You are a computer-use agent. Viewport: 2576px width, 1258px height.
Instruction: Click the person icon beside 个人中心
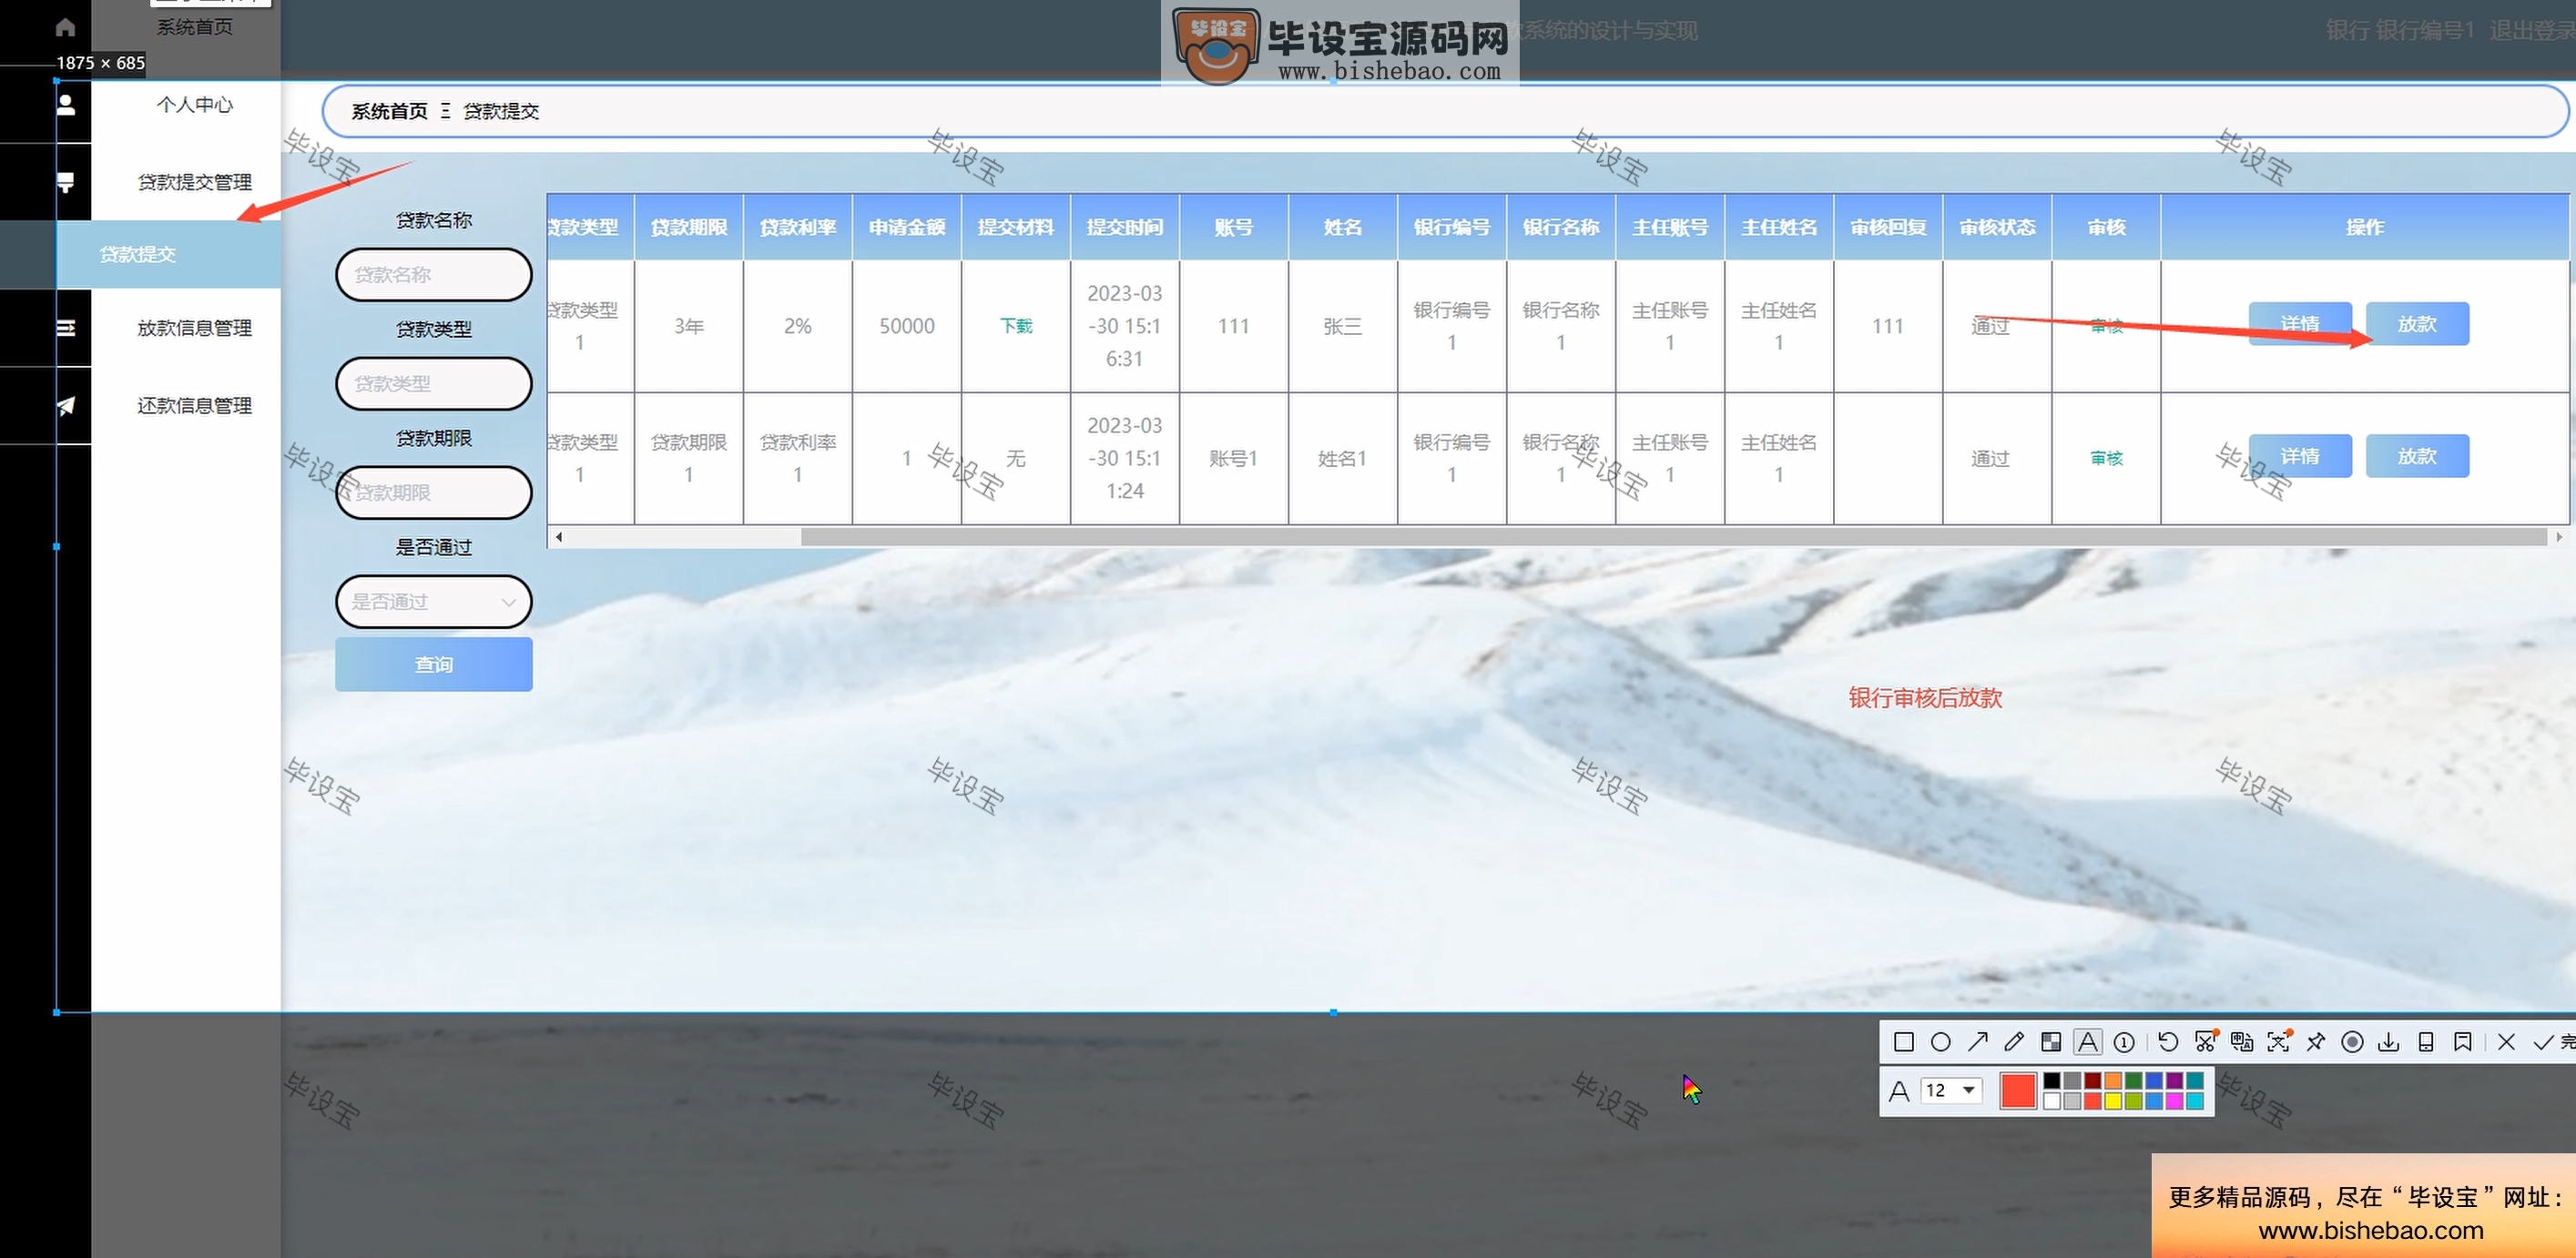(66, 104)
